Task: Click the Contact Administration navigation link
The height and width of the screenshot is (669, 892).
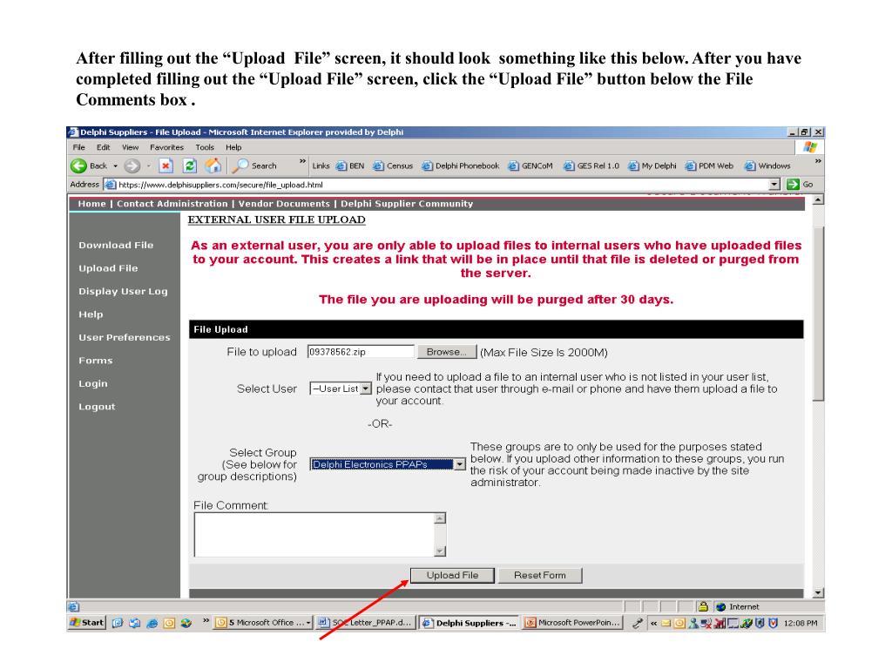Action: click(x=172, y=204)
